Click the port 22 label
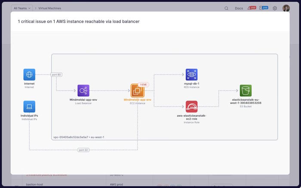The height and width of the screenshot is (188, 301). coord(83,150)
